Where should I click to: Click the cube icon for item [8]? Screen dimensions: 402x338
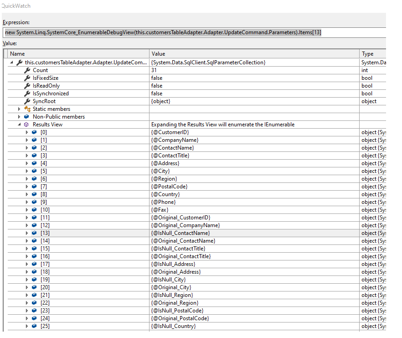[34, 194]
